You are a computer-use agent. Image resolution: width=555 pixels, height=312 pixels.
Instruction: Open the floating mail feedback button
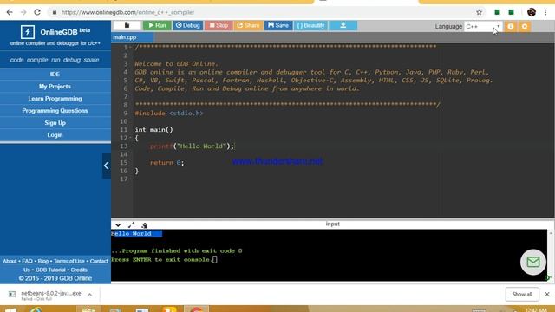(533, 262)
